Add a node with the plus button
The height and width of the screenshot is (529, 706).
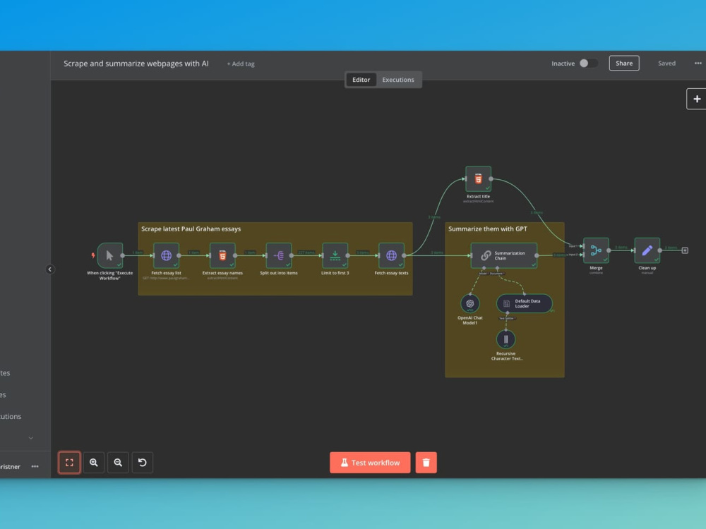[x=697, y=99]
